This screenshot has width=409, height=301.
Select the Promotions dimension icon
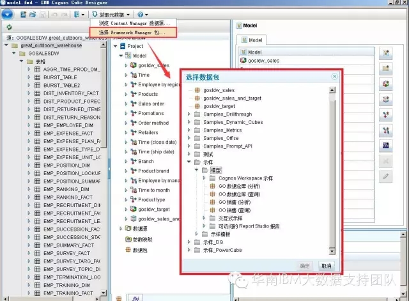tap(134, 113)
